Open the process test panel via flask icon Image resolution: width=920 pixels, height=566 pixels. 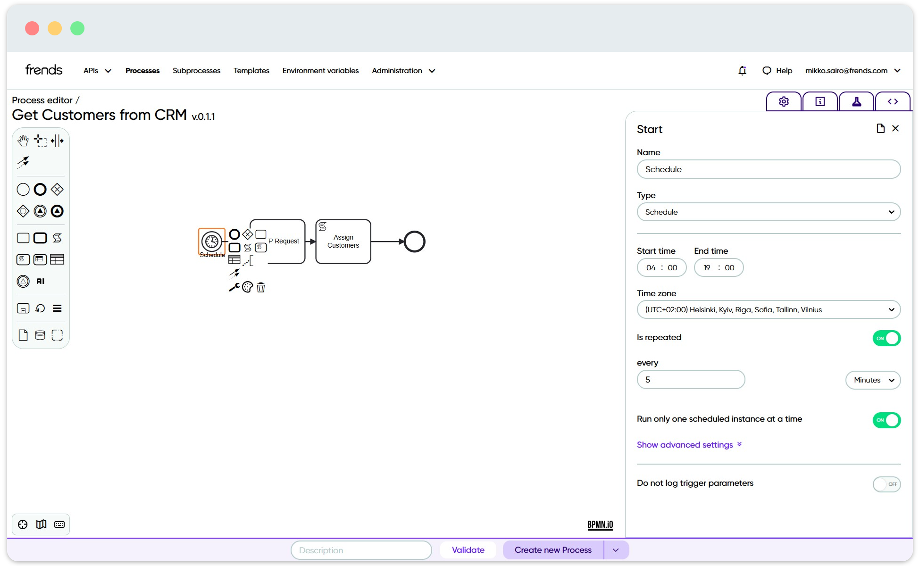point(856,101)
